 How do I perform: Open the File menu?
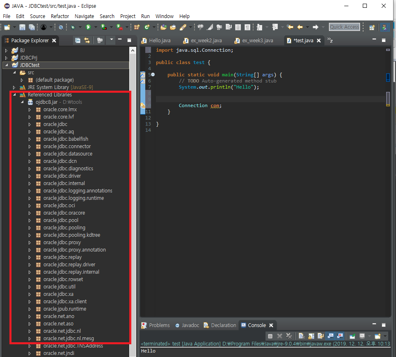(7, 16)
